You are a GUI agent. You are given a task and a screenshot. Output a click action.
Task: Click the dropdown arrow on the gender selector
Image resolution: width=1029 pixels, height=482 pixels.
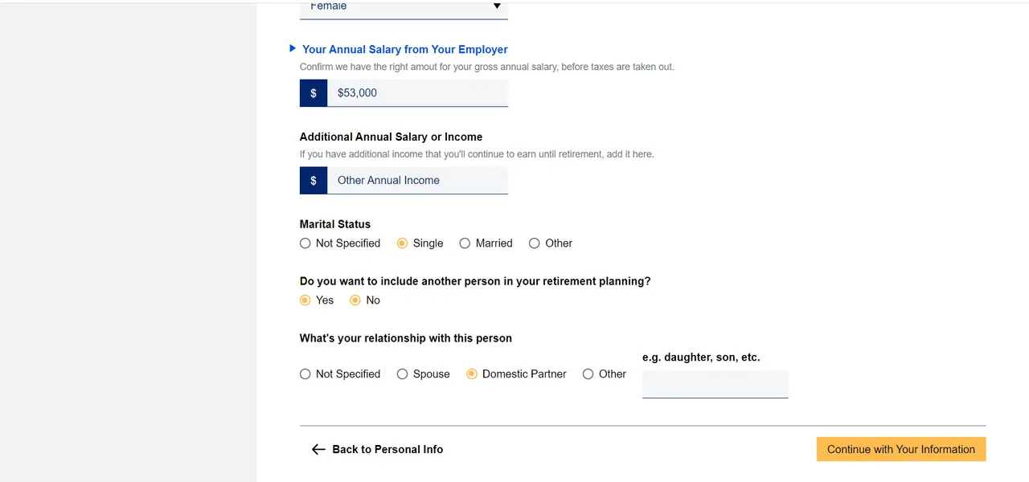click(497, 6)
